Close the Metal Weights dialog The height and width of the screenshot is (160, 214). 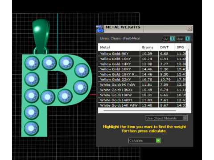[x=189, y=28]
